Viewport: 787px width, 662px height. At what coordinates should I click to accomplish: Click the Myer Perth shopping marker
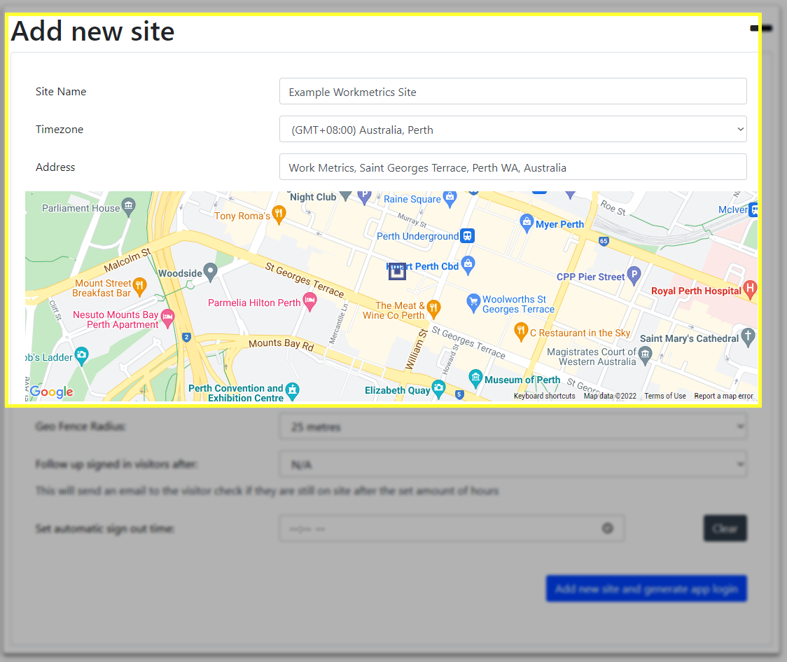(526, 222)
